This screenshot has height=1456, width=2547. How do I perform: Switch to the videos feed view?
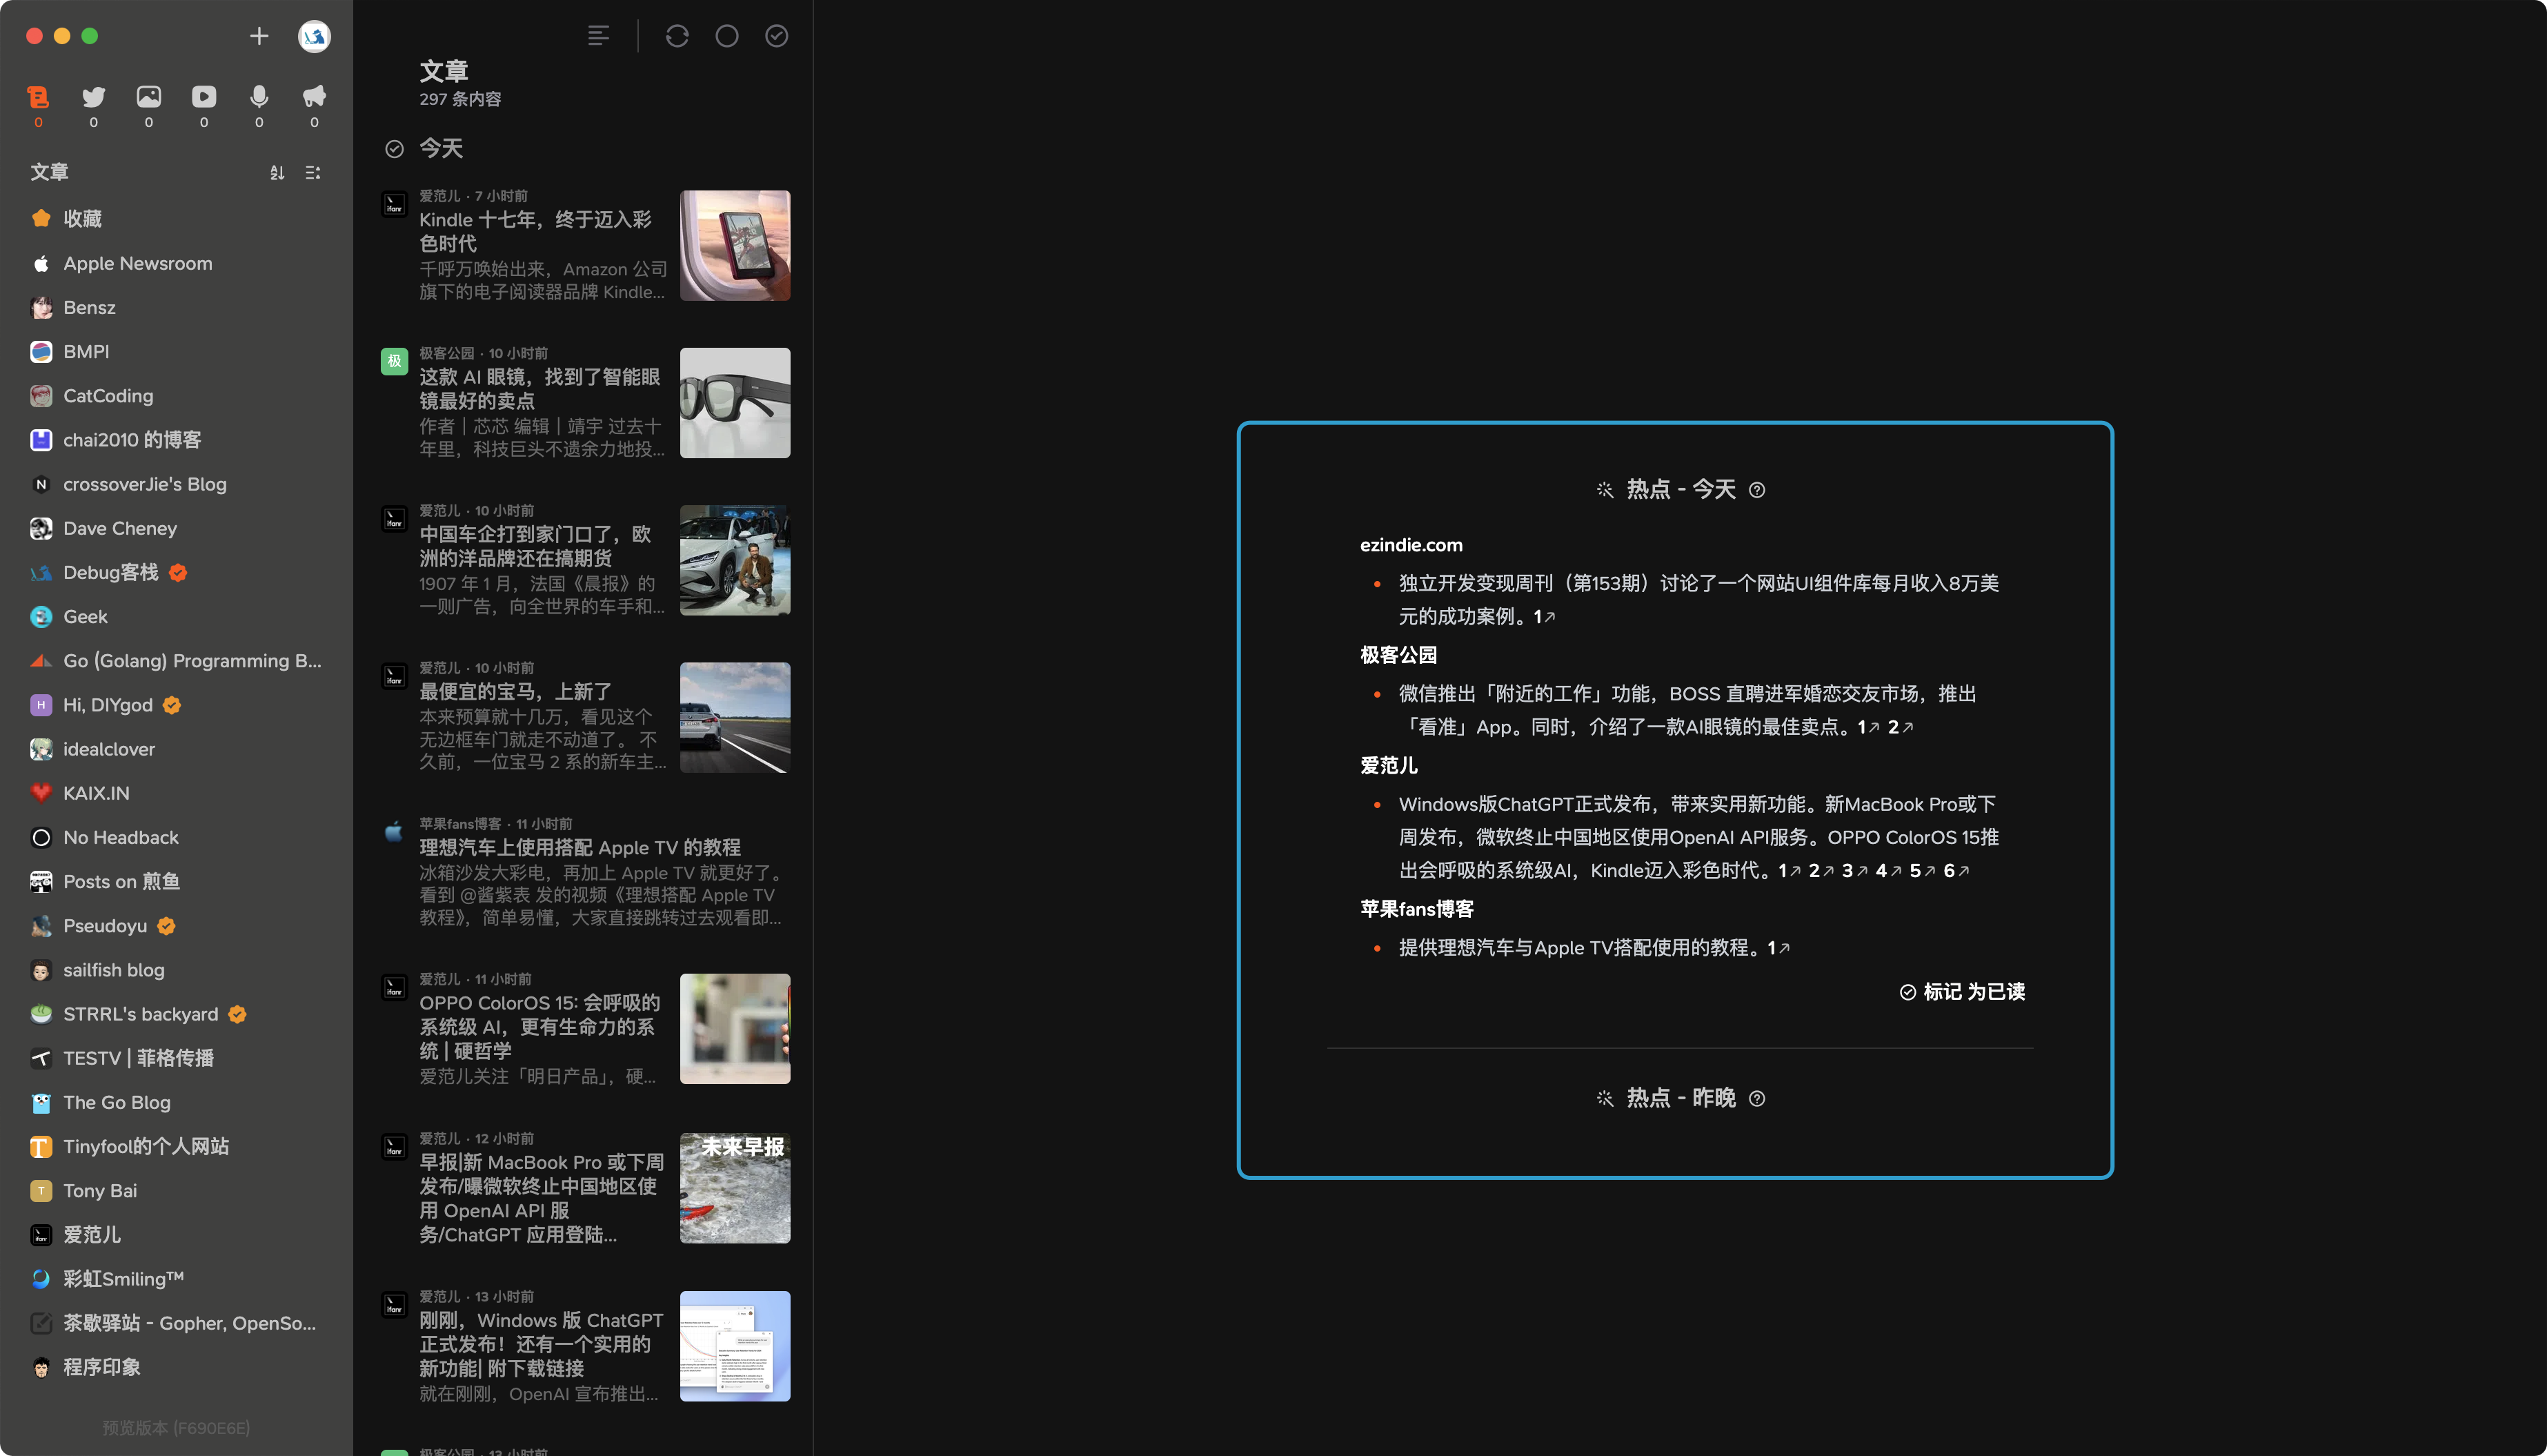click(x=204, y=97)
